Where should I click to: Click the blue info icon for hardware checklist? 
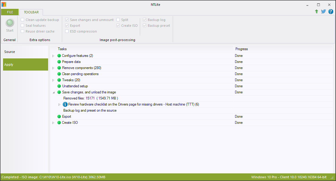[x=65, y=104]
